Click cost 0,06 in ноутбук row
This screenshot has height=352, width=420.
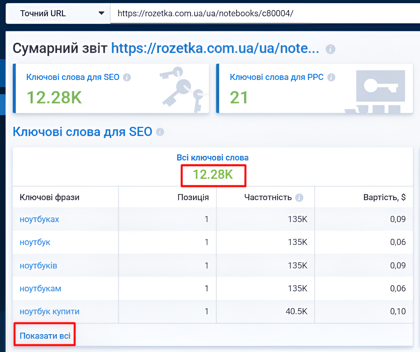coord(398,242)
